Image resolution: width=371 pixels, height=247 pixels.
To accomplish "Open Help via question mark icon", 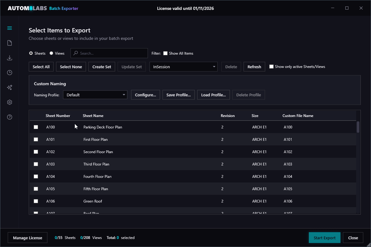I will 9,117.
